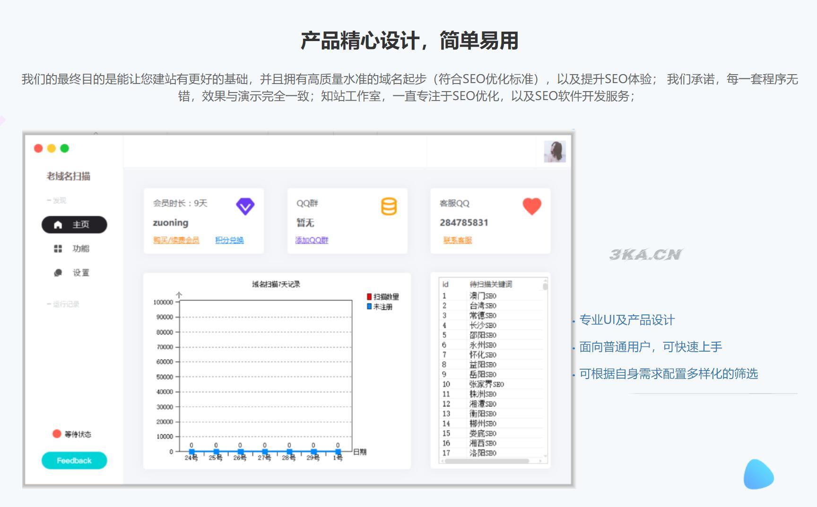Click the blue floating blob button
Screen dimensions: 817x507
[x=758, y=474]
